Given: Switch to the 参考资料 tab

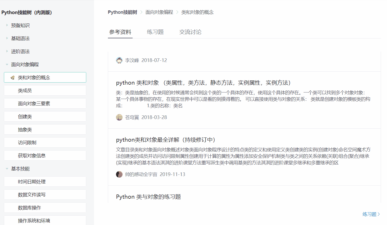Looking at the screenshot, I should click(x=120, y=32).
